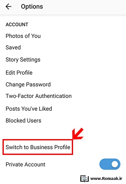Go back using the arrow icon
The width and height of the screenshot is (126, 184).
[9, 6]
